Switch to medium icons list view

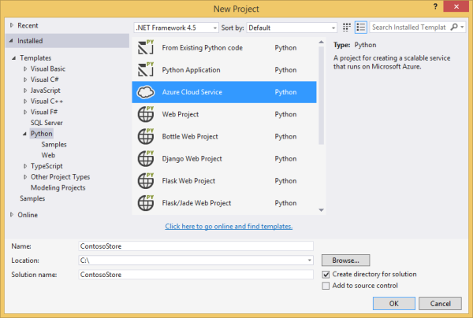[x=361, y=27]
